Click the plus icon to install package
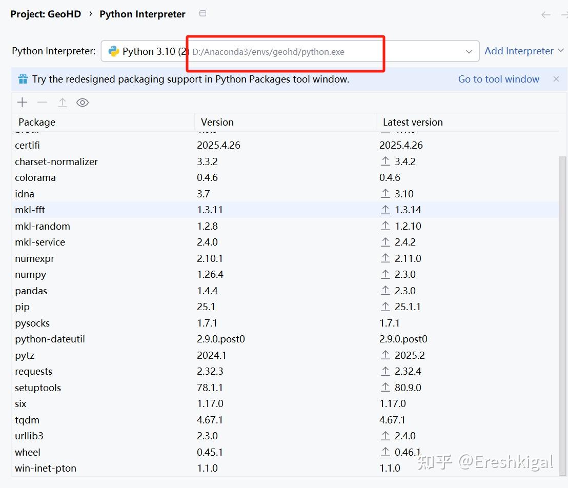The width and height of the screenshot is (568, 488). (x=22, y=103)
